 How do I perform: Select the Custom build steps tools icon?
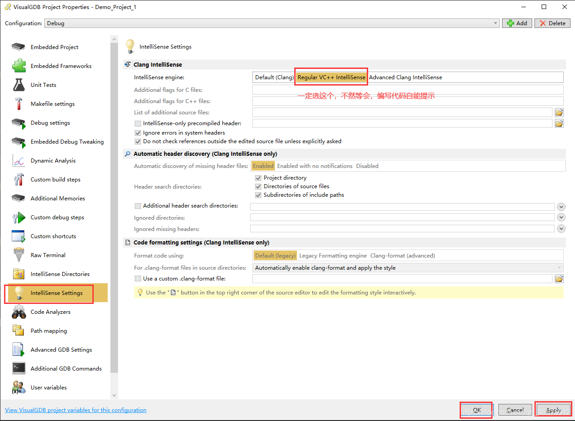[18, 179]
